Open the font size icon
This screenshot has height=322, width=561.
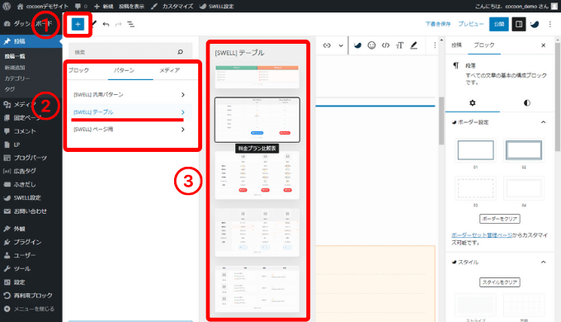[399, 45]
